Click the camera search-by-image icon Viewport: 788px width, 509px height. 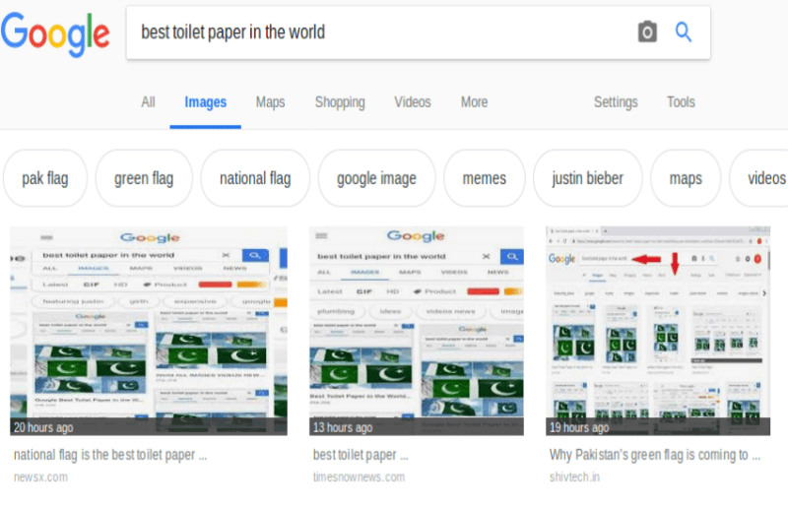647,32
